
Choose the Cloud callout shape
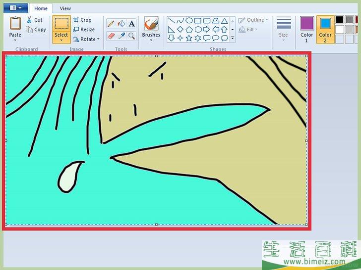[224, 38]
